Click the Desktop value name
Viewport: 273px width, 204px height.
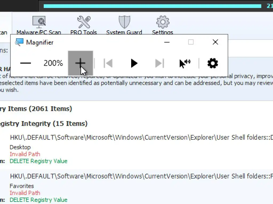tap(20, 147)
